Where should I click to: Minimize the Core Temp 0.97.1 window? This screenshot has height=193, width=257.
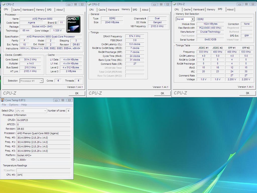[x=56, y=100]
